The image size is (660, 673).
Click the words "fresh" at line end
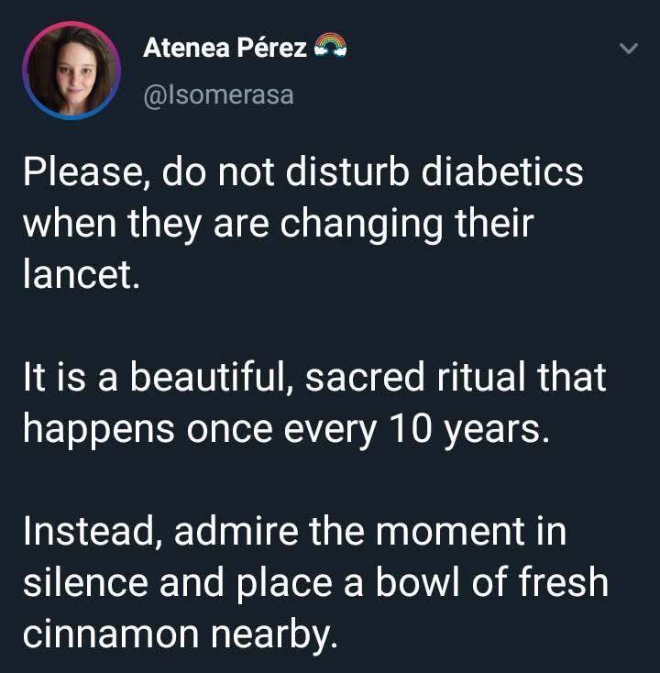point(563,582)
